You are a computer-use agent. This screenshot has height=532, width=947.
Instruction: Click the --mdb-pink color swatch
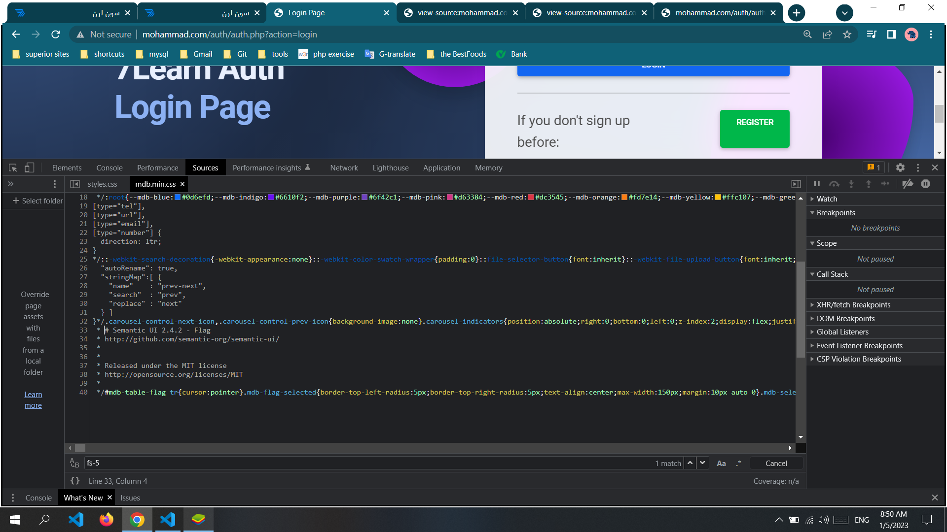click(x=450, y=198)
